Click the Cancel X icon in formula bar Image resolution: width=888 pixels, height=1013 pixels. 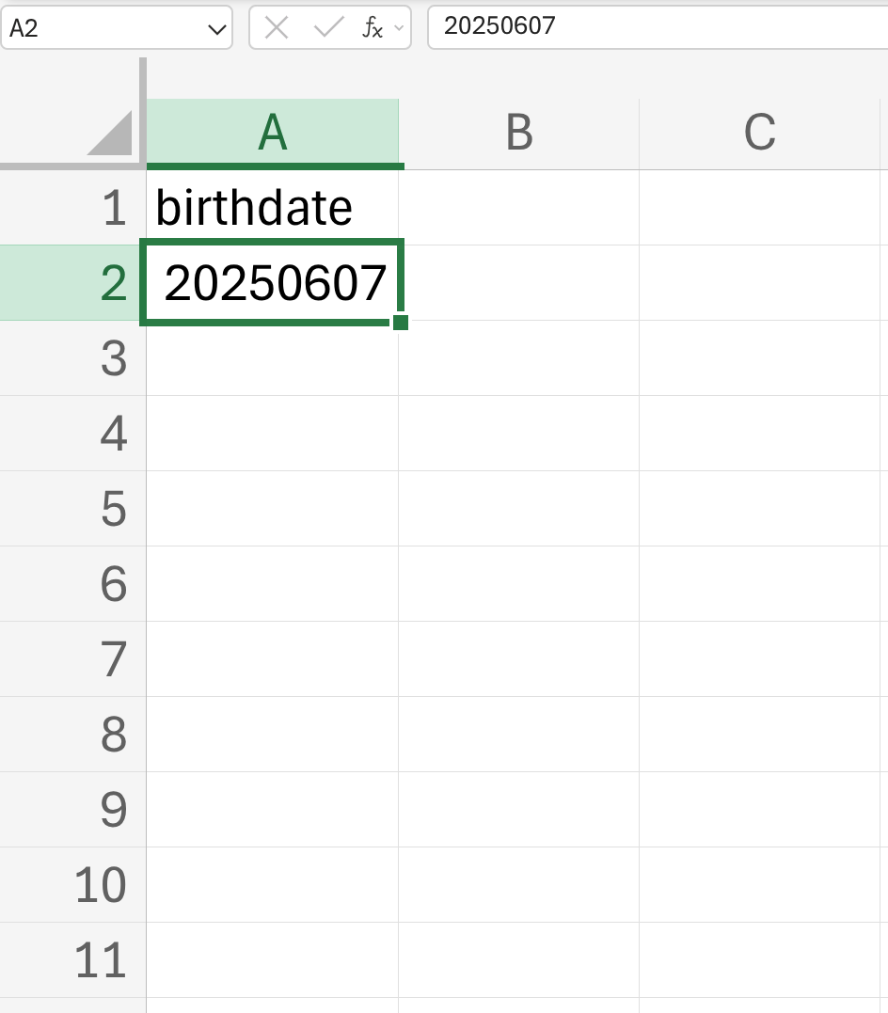tap(277, 28)
